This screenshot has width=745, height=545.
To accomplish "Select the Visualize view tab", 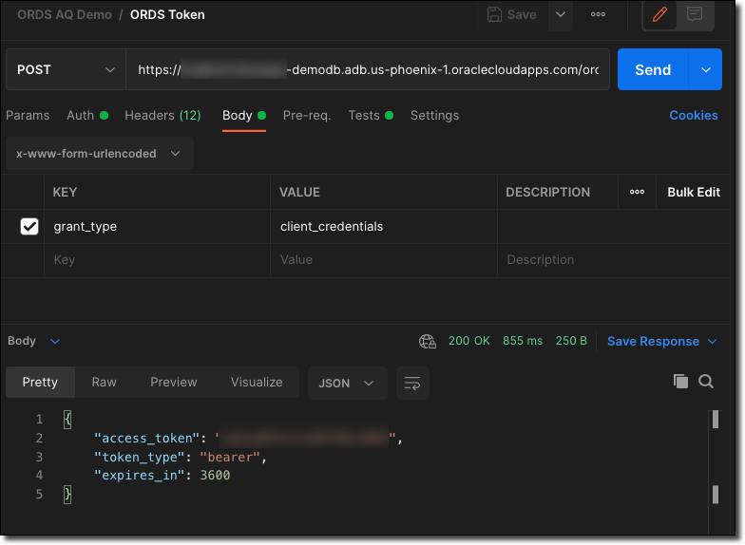I will 257,382.
